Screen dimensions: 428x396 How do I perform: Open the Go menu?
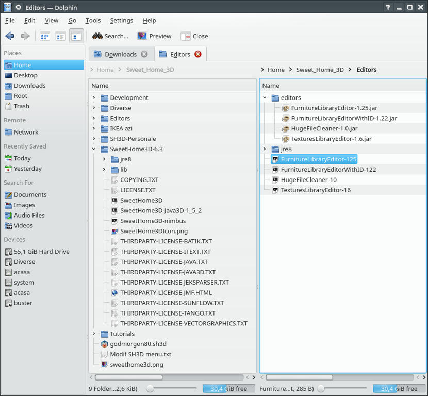point(72,20)
